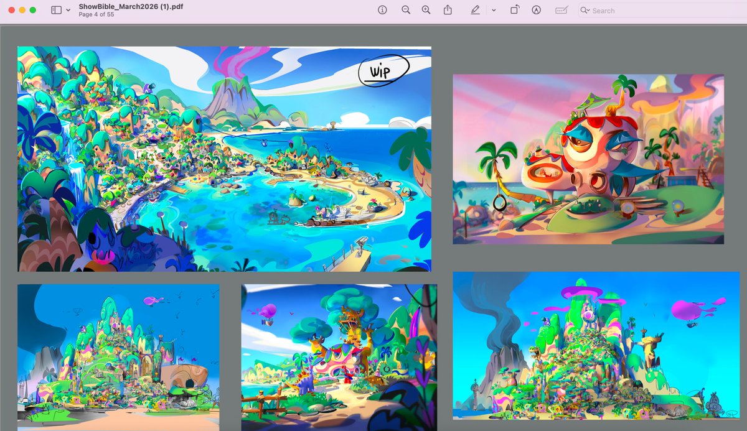Click the Search field in the toolbar
Viewport: 747px width, 431px height.
click(664, 11)
